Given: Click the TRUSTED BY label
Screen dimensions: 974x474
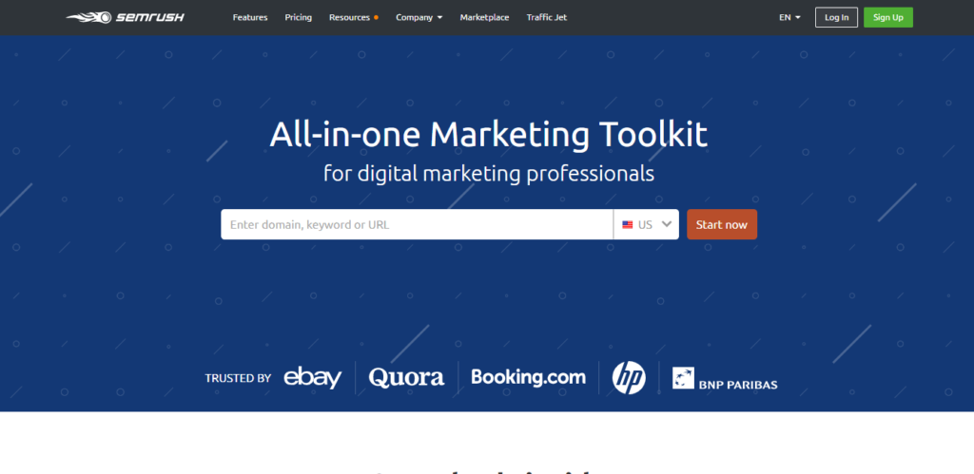Looking at the screenshot, I should pos(238,378).
